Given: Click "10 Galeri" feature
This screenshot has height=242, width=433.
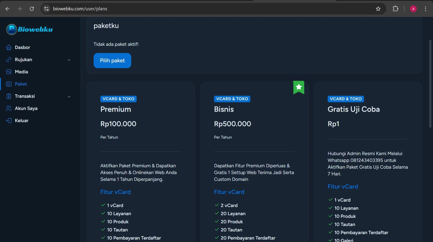Looking at the screenshot, I should 344,240.
